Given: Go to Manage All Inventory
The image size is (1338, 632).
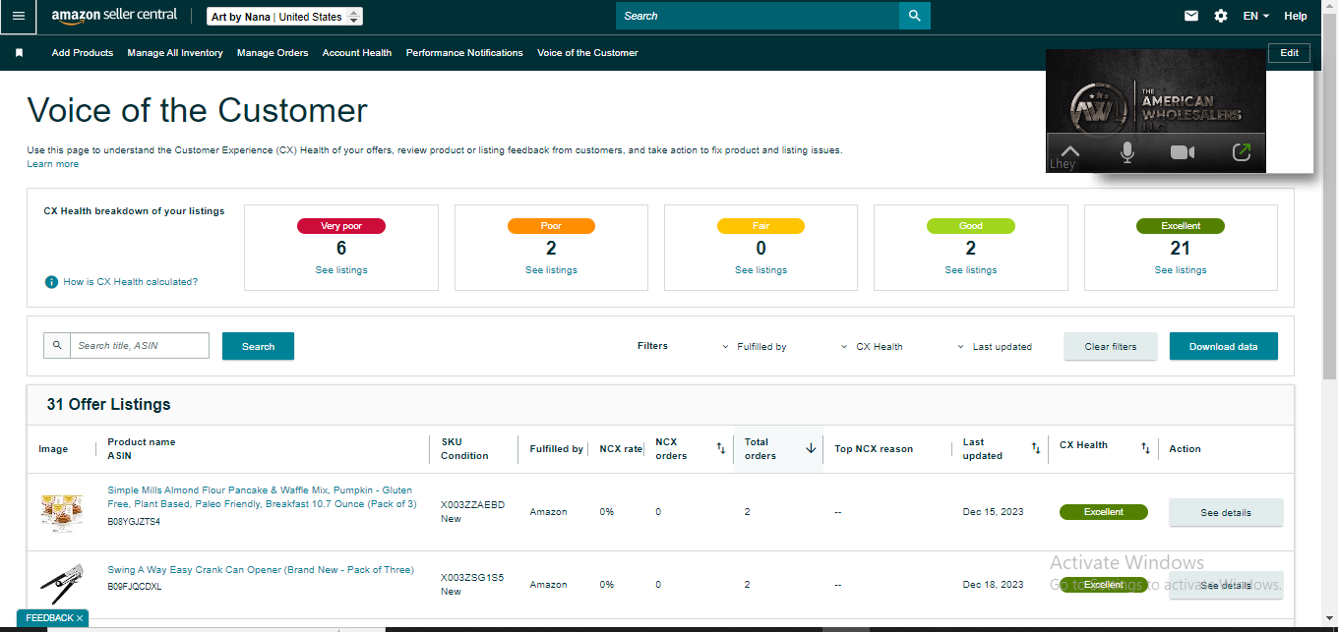Looking at the screenshot, I should pos(175,53).
